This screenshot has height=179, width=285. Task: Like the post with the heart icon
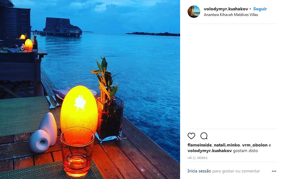[x=191, y=136]
